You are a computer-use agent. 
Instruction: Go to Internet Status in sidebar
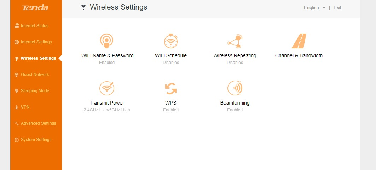[x=34, y=26]
